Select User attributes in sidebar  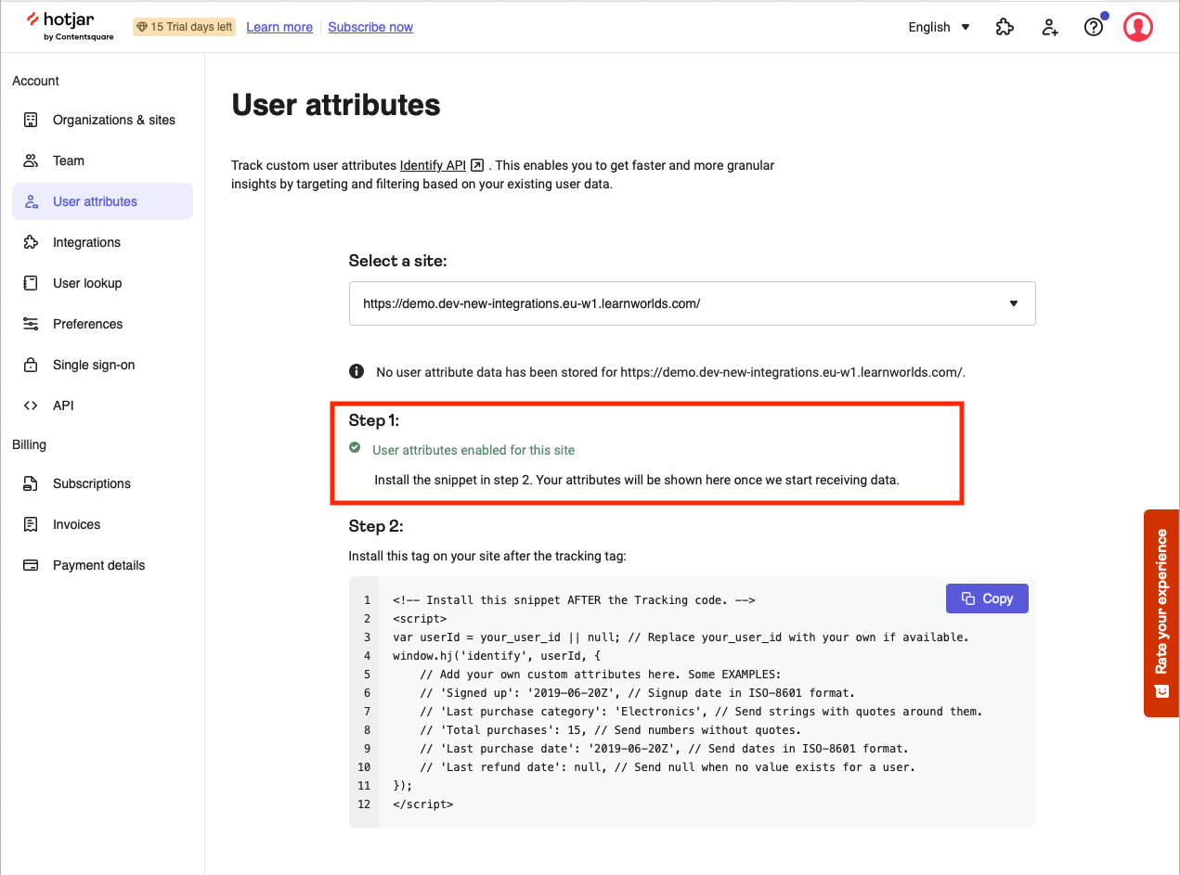click(x=102, y=201)
